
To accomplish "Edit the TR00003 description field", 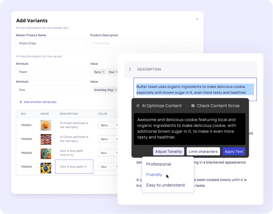I will click(74, 167).
